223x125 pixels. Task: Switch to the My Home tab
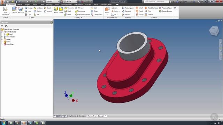tap(72, 116)
